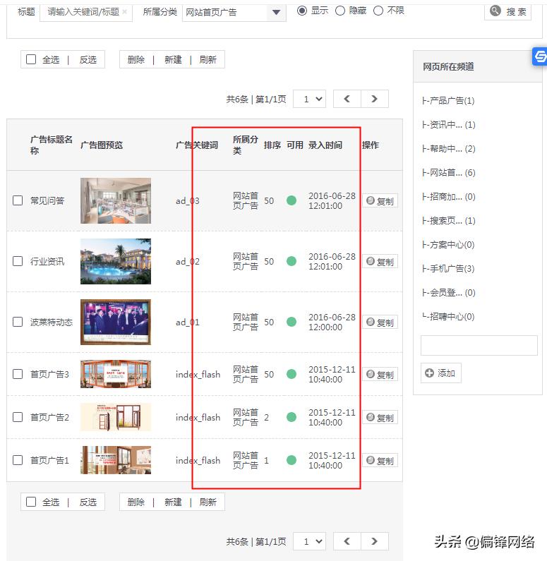This screenshot has width=547, height=561.
Task: Toggle the green status dot for 行业资讯
Action: (291, 261)
